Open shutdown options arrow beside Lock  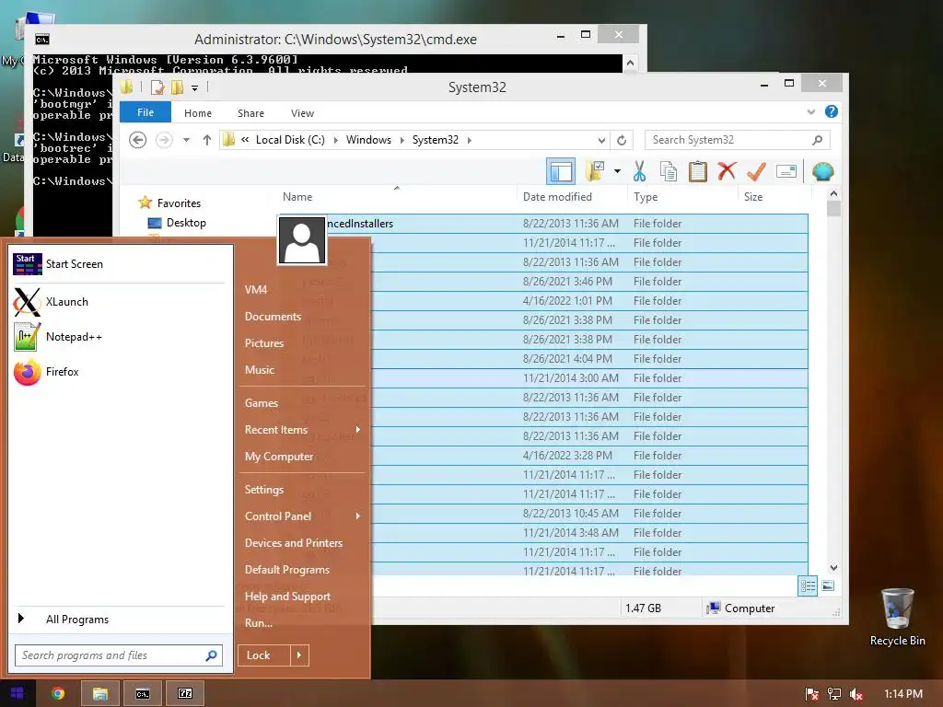point(299,655)
